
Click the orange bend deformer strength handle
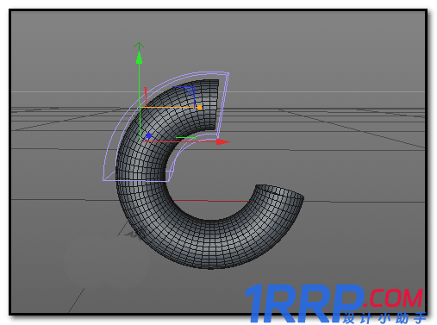tap(199, 108)
